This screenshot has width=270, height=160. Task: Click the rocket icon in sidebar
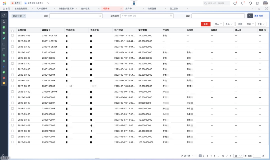click(x=4, y=38)
